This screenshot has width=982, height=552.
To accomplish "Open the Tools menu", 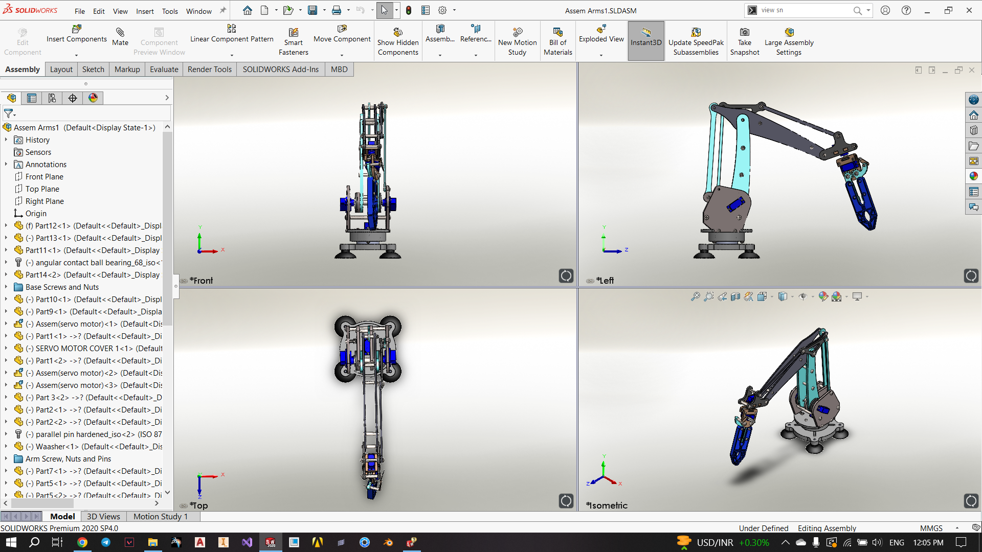I will click(x=170, y=11).
